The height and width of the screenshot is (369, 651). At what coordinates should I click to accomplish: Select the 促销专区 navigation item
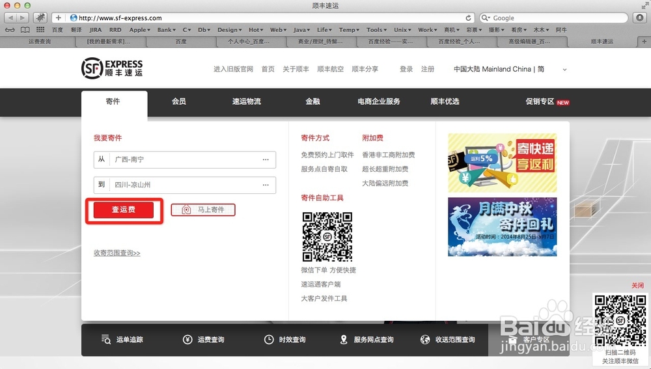pyautogui.click(x=540, y=102)
